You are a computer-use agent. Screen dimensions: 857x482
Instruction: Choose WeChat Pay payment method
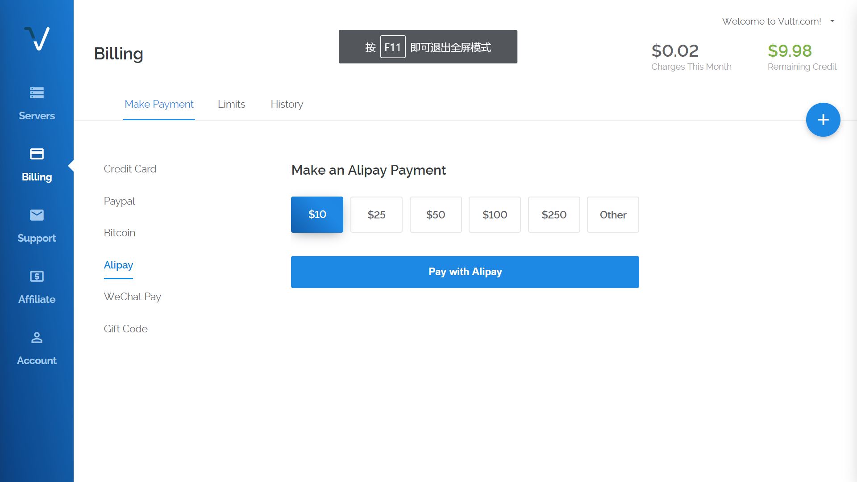coord(132,297)
